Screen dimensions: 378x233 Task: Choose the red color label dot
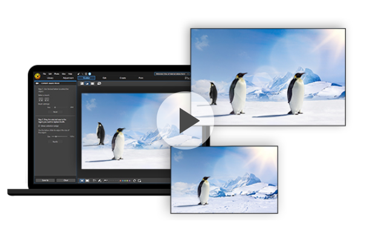(x=120, y=181)
